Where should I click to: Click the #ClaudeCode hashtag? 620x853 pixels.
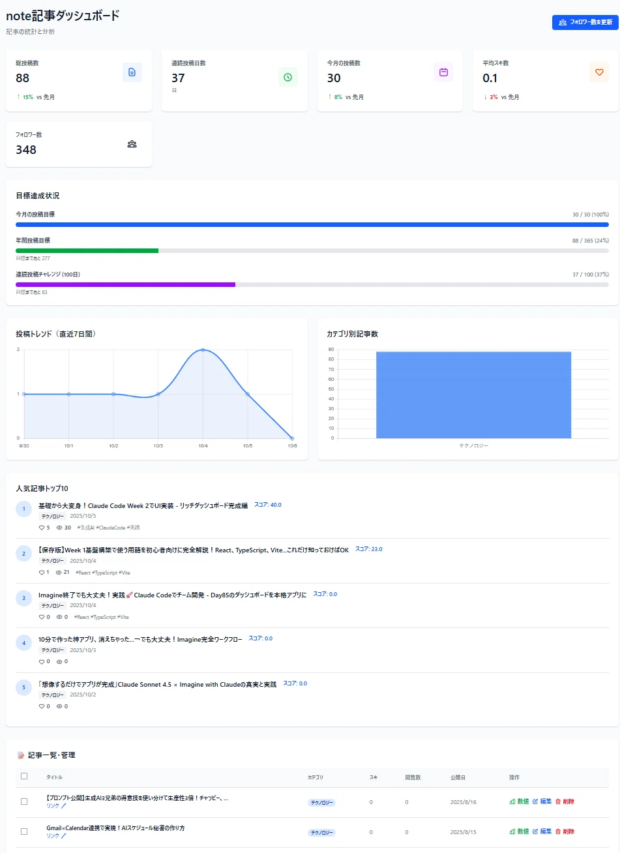point(110,528)
